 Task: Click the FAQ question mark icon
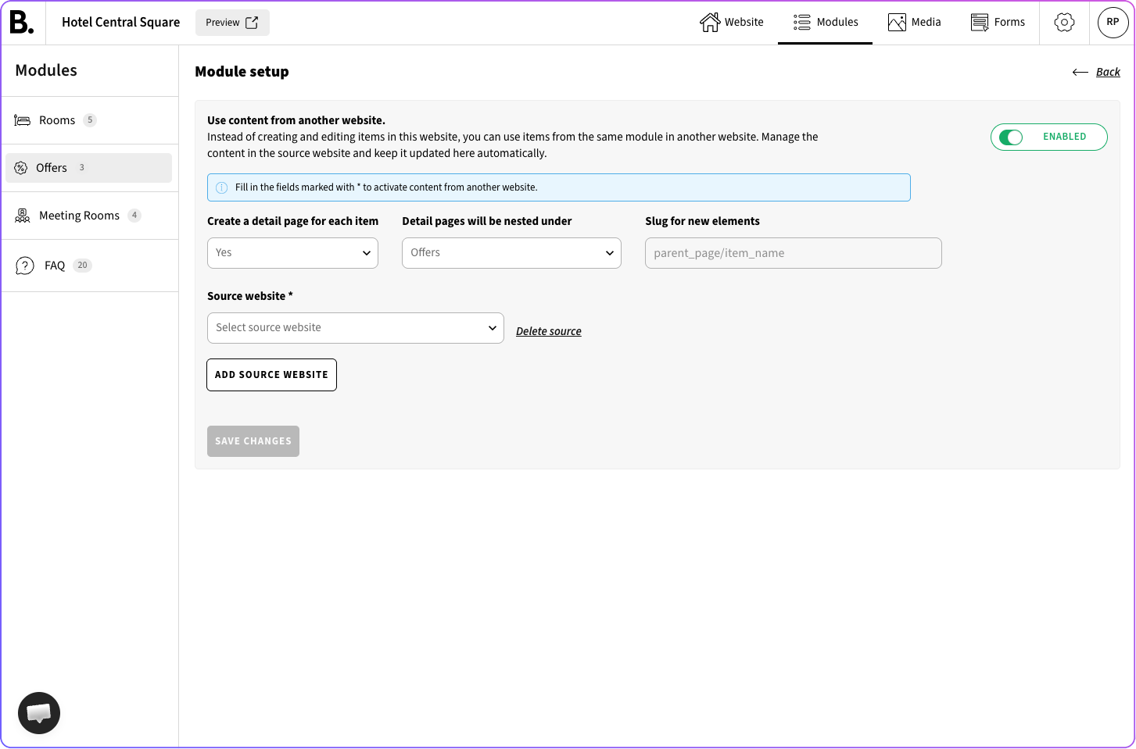pyautogui.click(x=25, y=266)
